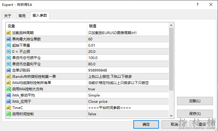Click the string icon beside TimeC
Screen dimensions: 218x131
coord(9,108)
